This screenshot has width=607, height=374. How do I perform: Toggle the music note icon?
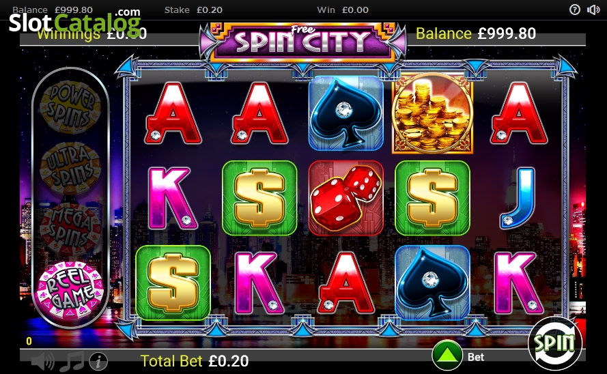pyautogui.click(x=72, y=362)
